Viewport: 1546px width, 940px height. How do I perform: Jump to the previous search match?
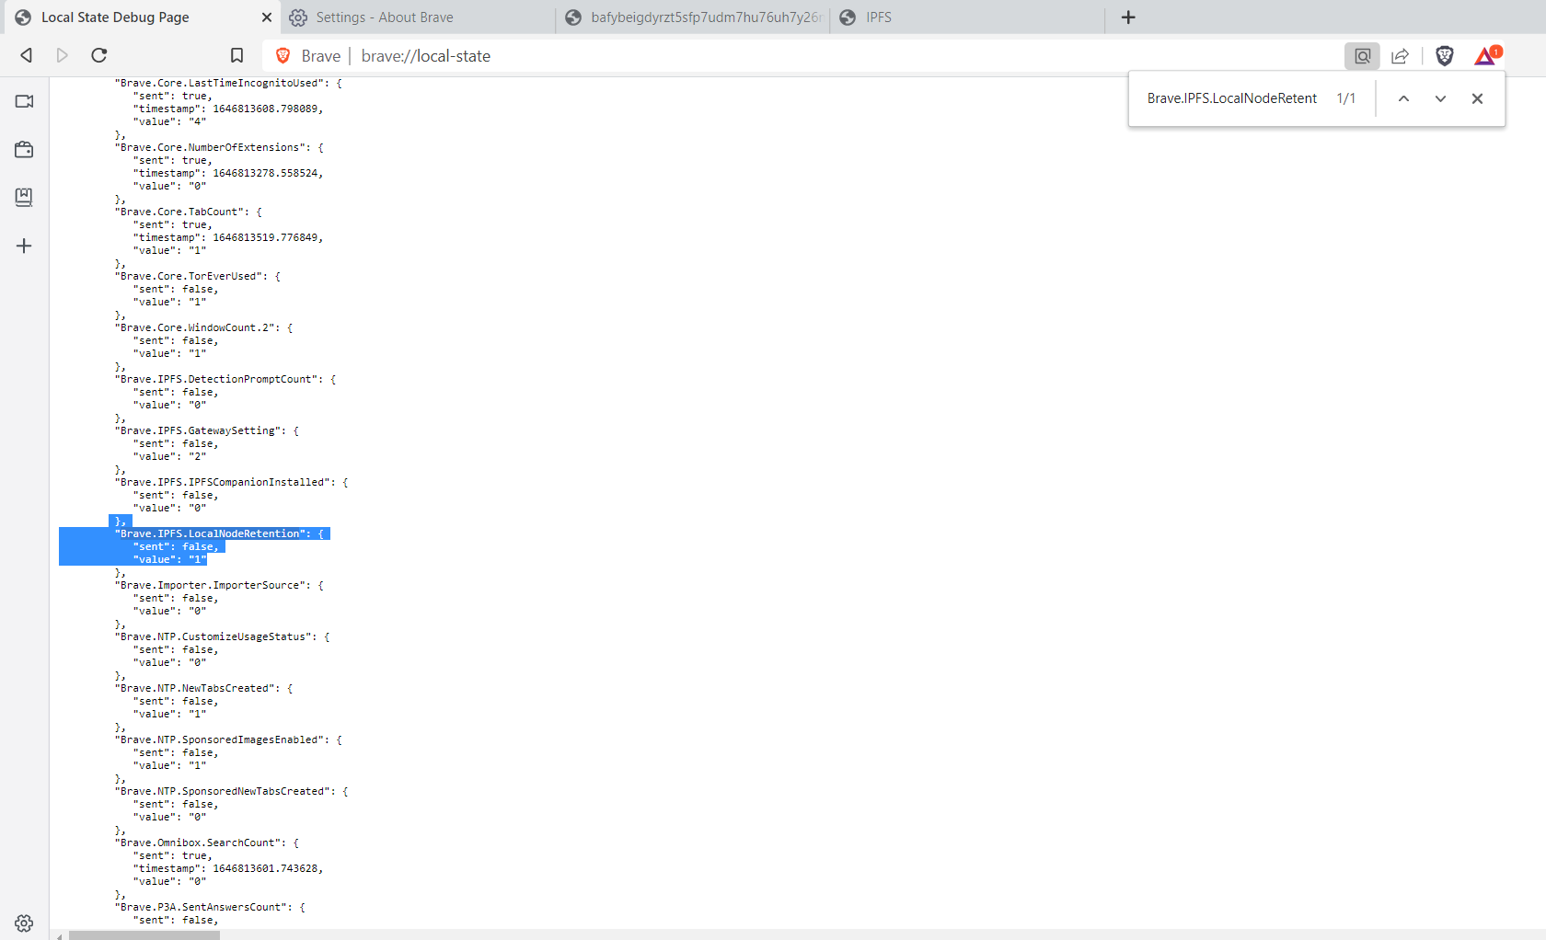1403,98
